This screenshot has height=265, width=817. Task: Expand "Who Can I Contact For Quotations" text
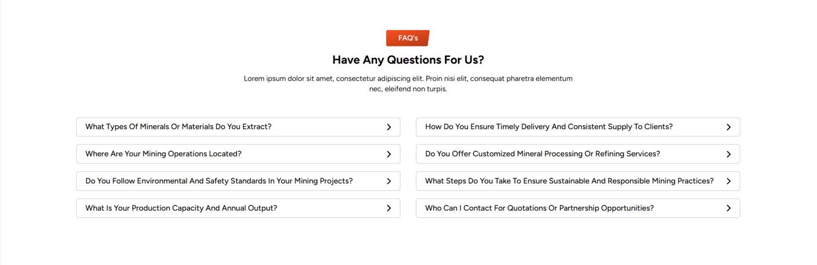539,208
